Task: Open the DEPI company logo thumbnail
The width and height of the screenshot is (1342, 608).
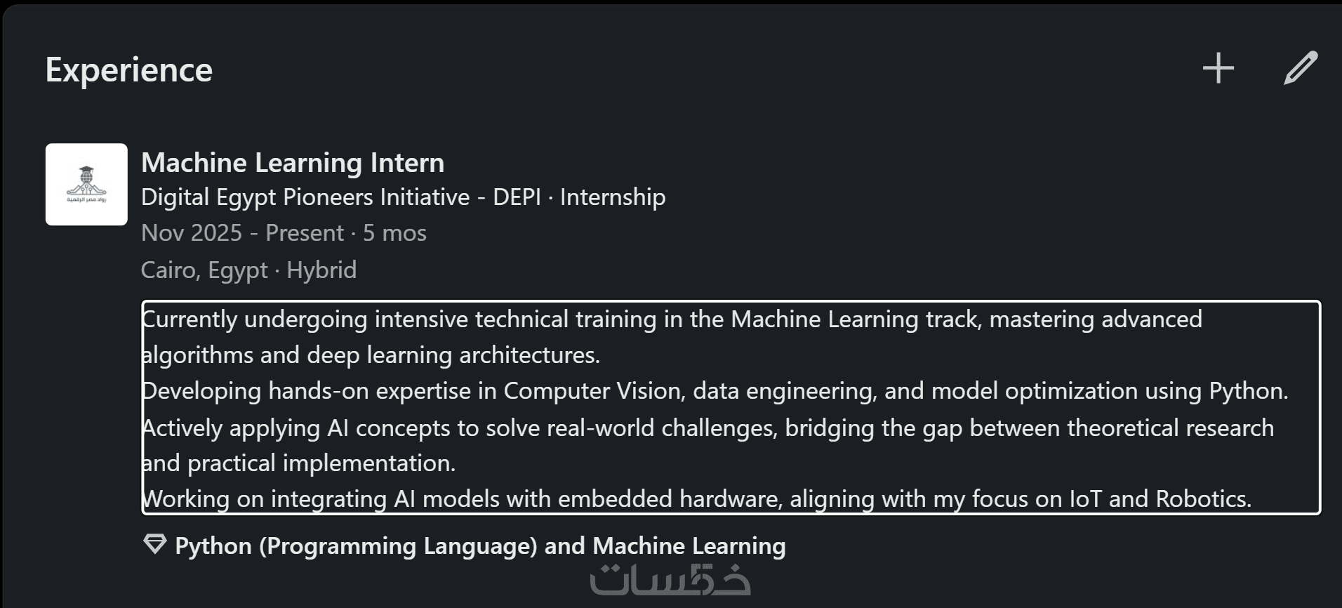Action: click(86, 185)
